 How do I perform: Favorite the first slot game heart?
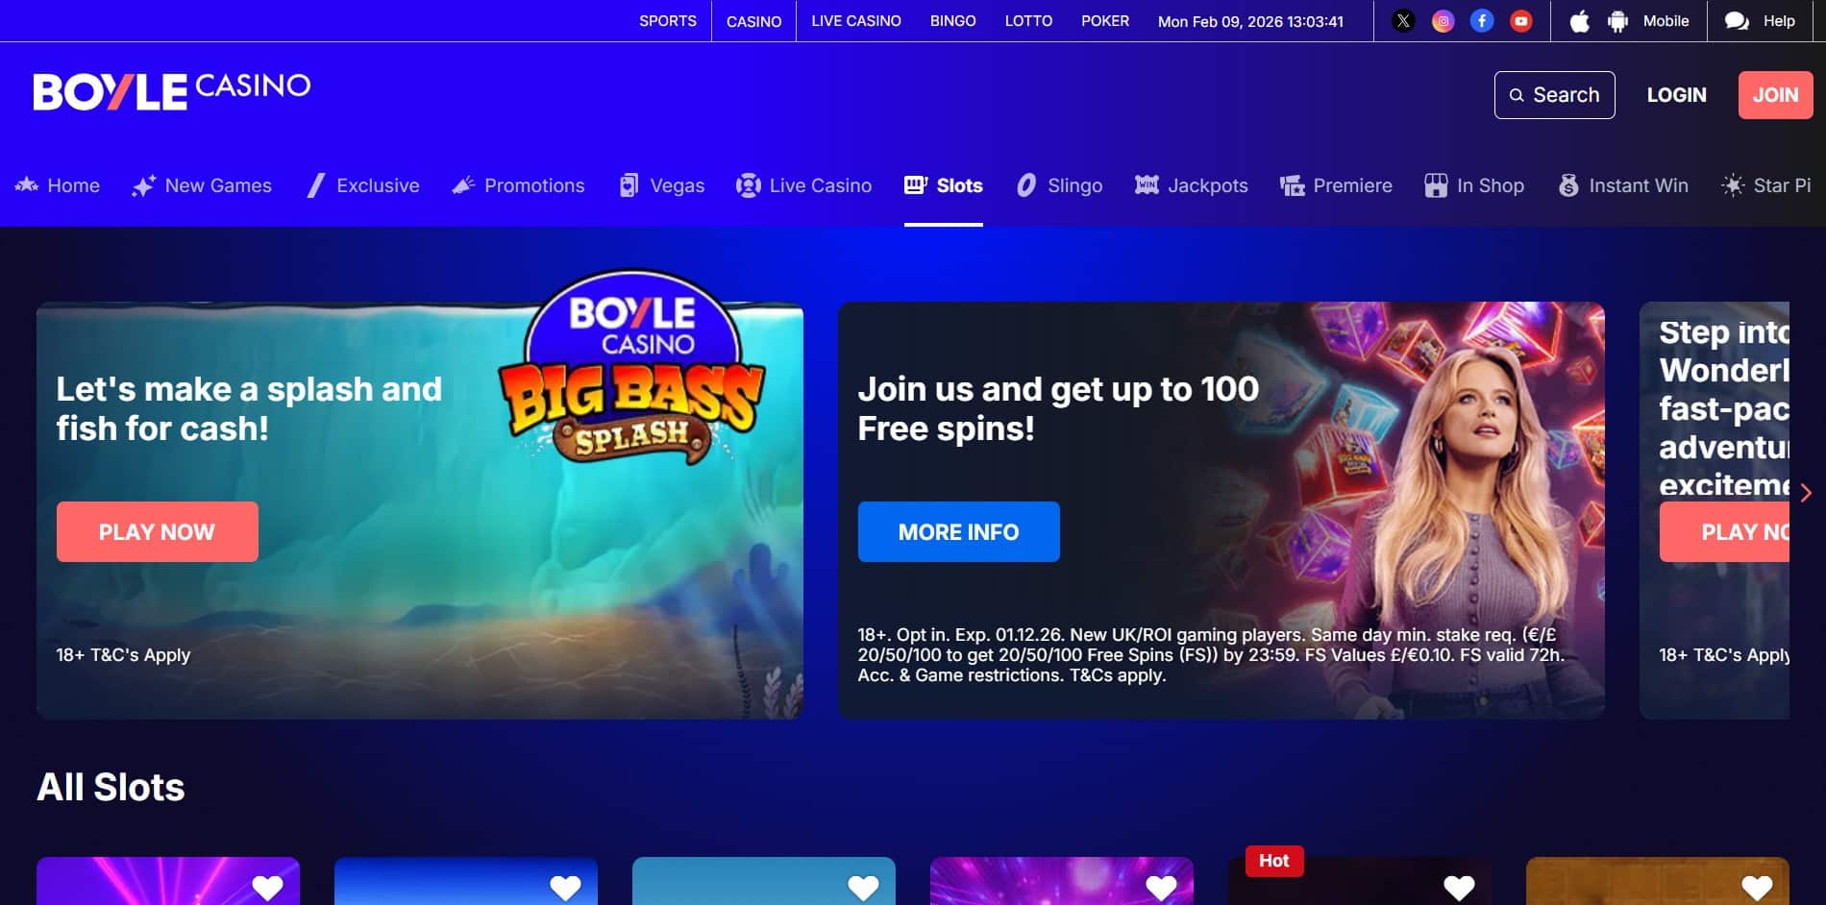pos(267,889)
